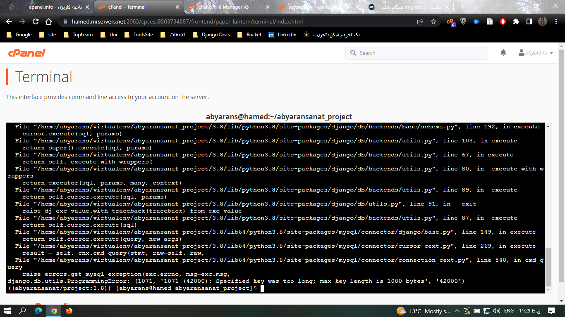The width and height of the screenshot is (565, 317).
Task: Switch to the migrate problem tab
Action: click(x=409, y=7)
